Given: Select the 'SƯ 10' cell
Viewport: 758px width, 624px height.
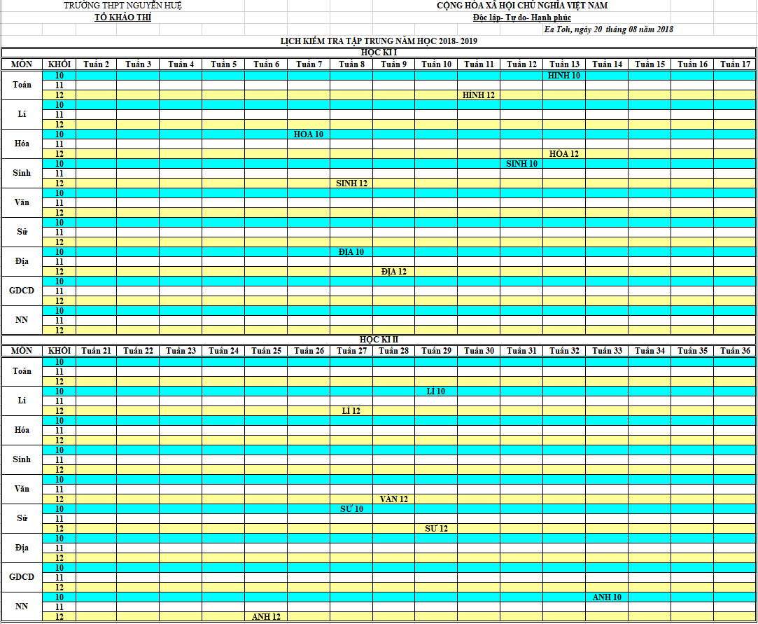Looking at the screenshot, I should coord(351,509).
